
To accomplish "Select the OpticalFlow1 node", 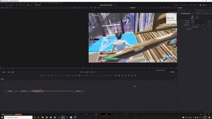I will [24, 91].
